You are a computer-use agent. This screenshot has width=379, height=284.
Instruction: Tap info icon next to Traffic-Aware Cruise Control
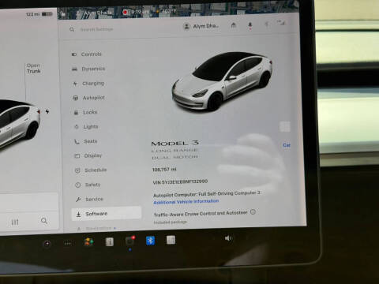pyautogui.click(x=253, y=211)
